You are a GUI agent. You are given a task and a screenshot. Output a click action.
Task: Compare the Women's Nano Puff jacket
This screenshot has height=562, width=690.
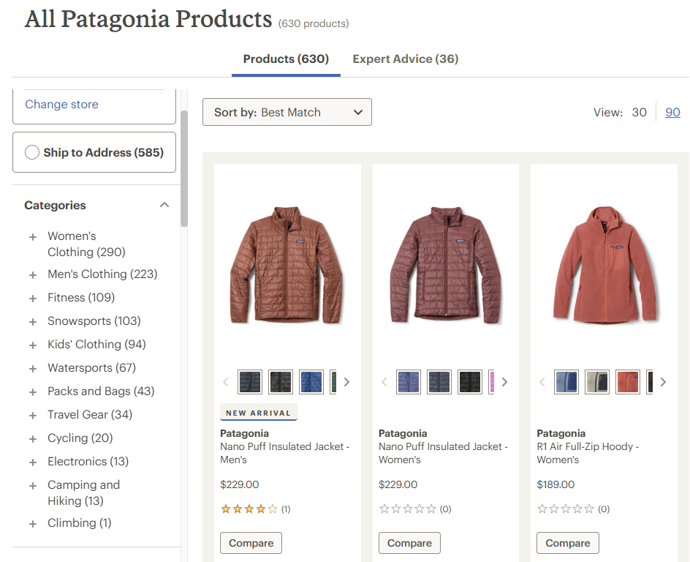(x=409, y=543)
